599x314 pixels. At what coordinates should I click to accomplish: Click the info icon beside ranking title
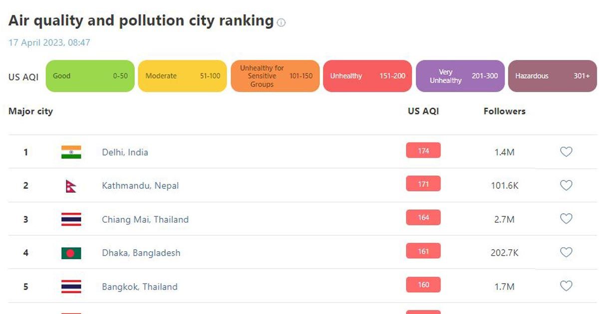tap(281, 22)
